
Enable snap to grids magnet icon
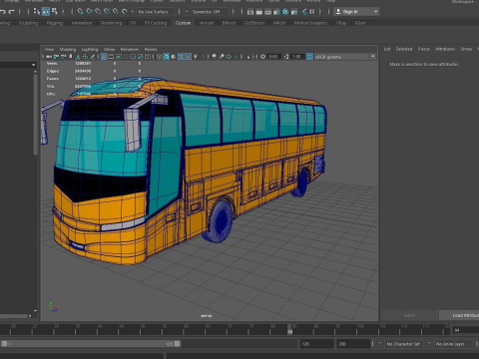[x=81, y=12]
